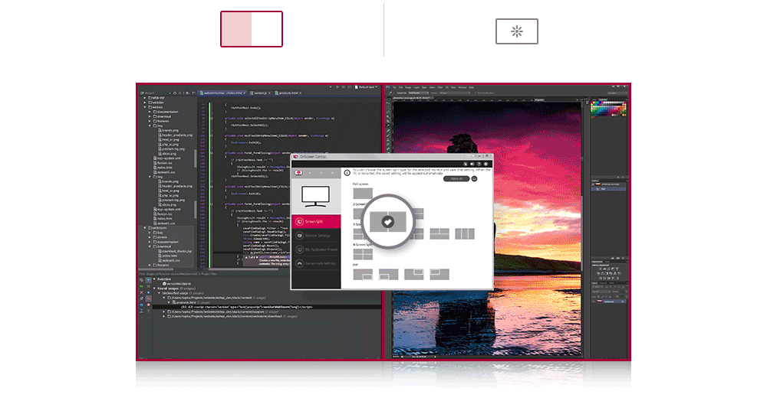
Task: Open Photoshop Help menu
Action: point(472,87)
